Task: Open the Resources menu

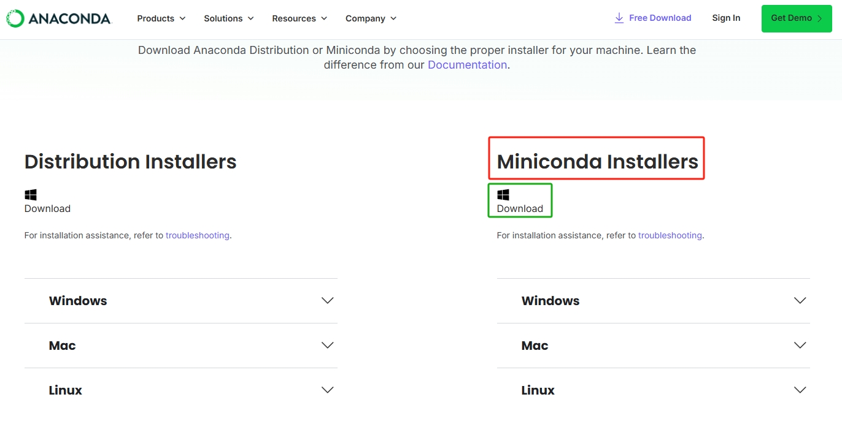Action: (x=300, y=18)
